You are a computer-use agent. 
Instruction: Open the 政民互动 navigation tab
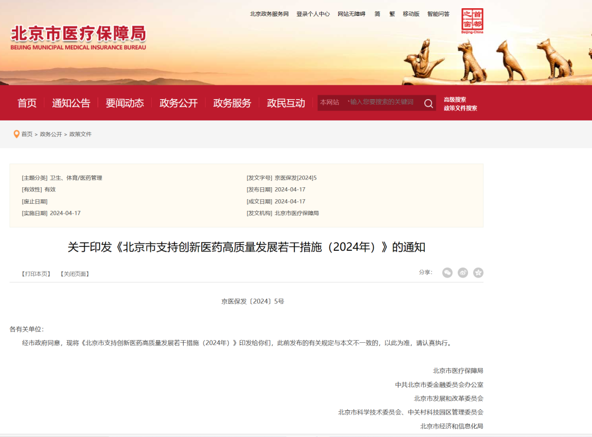[x=286, y=103]
